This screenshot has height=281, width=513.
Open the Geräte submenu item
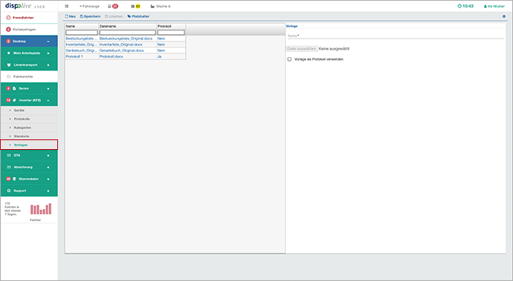pyautogui.click(x=29, y=110)
